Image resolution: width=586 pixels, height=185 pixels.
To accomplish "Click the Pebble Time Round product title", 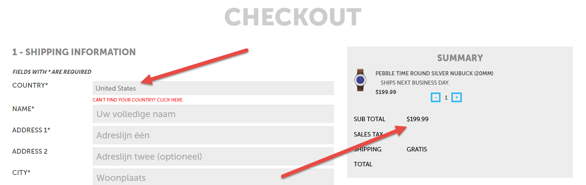I will [x=434, y=73].
